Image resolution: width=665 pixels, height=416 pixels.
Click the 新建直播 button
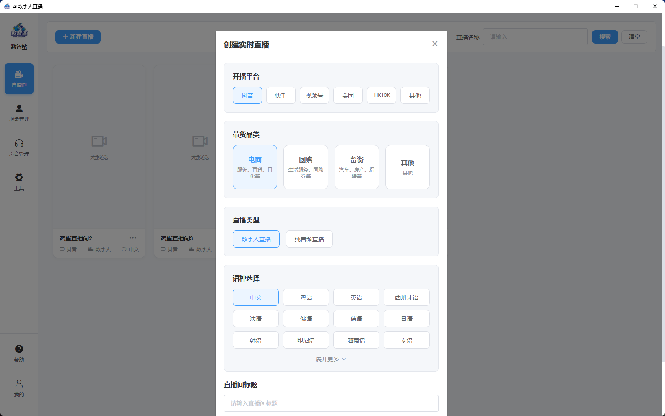tap(78, 37)
